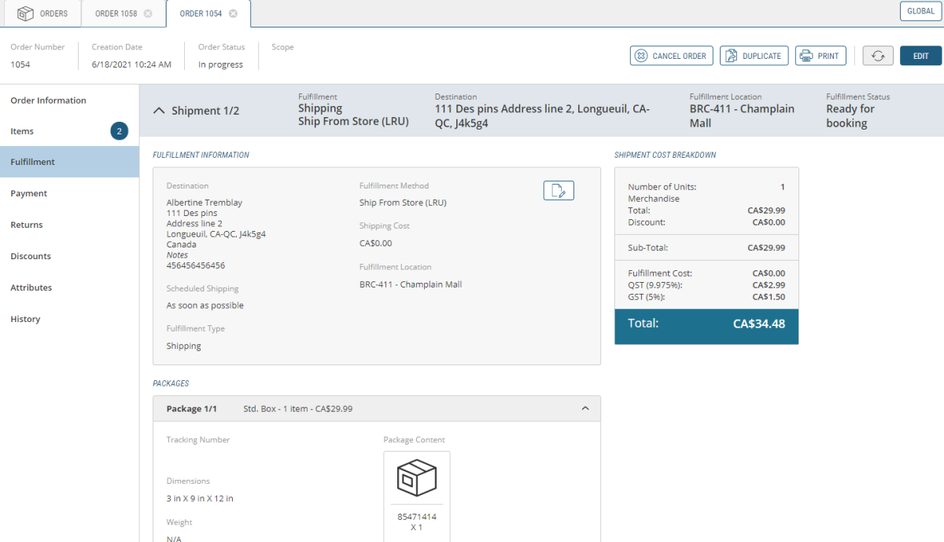Click the refresh order icon button
Viewport: 944px width, 542px height.
click(x=878, y=56)
